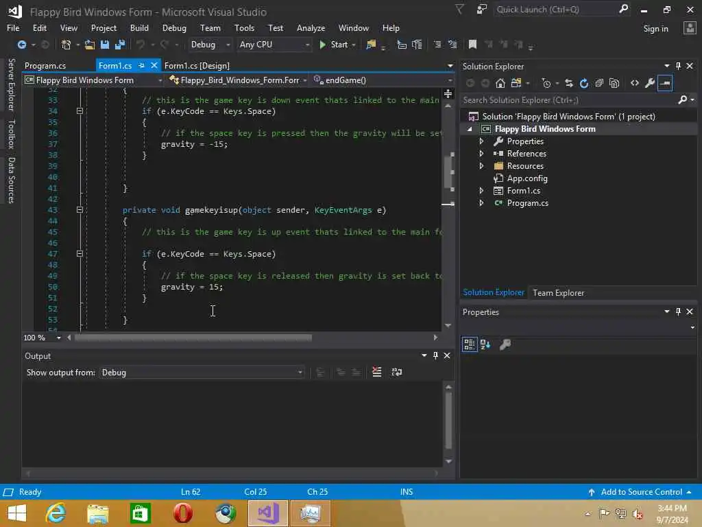The height and width of the screenshot is (527, 702).
Task: Click the account picture icon beside Sign in
Action: 690,28
